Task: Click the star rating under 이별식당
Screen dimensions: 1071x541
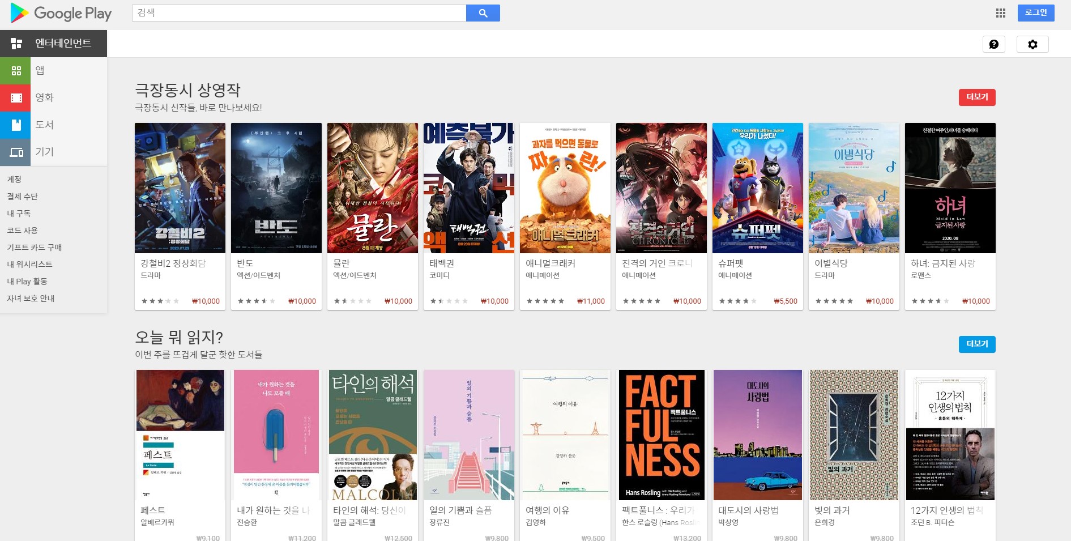Action: 834,301
